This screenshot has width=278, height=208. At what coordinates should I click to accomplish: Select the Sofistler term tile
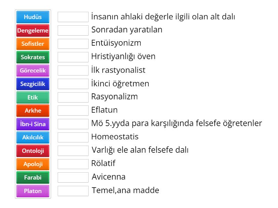click(33, 43)
